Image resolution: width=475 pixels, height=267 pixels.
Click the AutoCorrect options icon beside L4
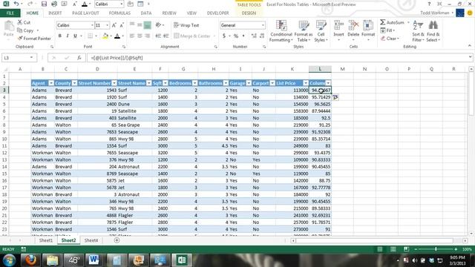point(335,97)
